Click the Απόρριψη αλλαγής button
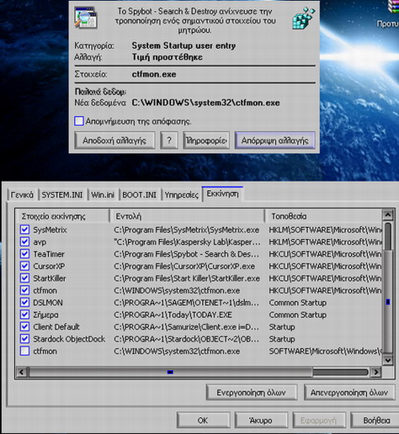Screen dimensions: 399x434 [275, 140]
